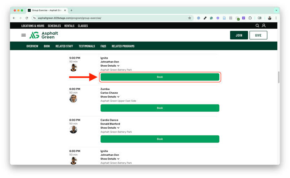Open Rentals in top bar
The width and height of the screenshot is (290, 178).
(x=70, y=26)
